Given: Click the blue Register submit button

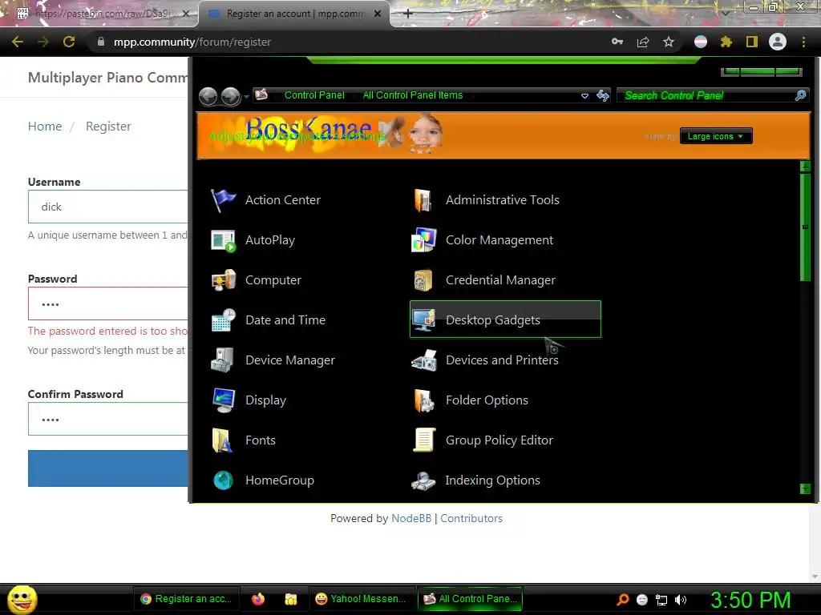Looking at the screenshot, I should [x=108, y=468].
